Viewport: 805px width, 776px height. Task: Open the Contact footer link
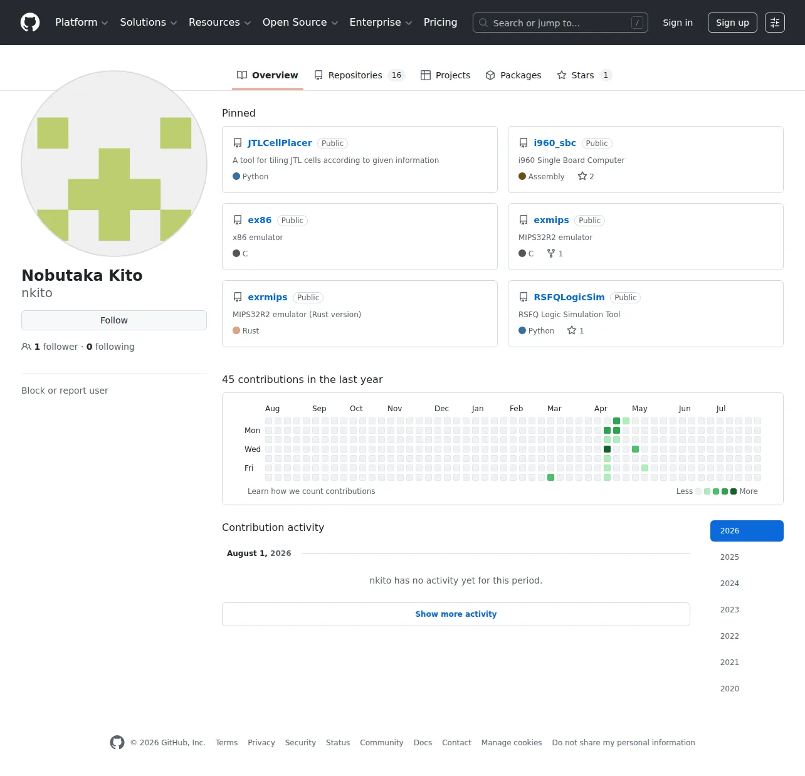[x=456, y=743]
